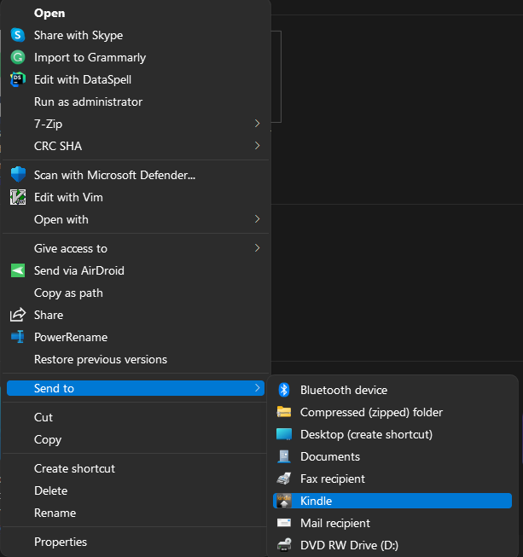Open the 7-Zip menu entry
523x557 pixels.
[136, 124]
